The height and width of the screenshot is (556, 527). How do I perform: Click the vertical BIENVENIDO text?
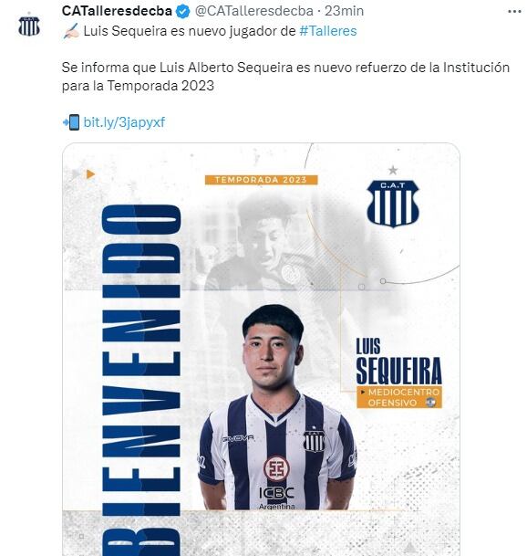pyautogui.click(x=141, y=380)
